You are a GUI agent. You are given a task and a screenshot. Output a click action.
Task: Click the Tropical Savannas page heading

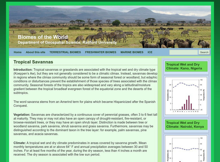[33, 62]
